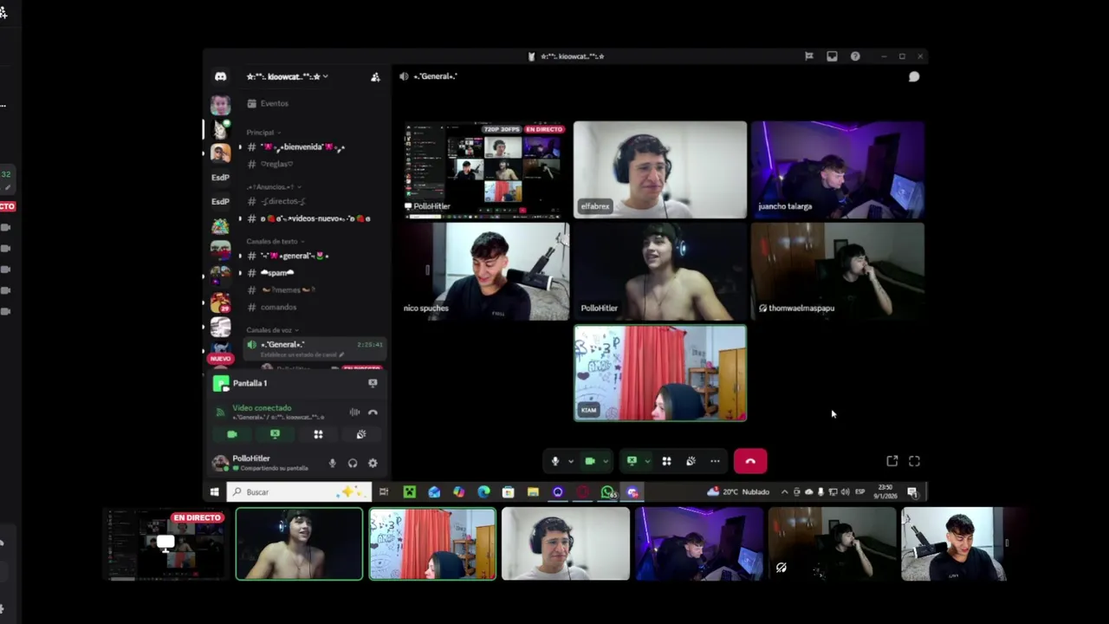Click the red hang-up call button

(x=750, y=461)
